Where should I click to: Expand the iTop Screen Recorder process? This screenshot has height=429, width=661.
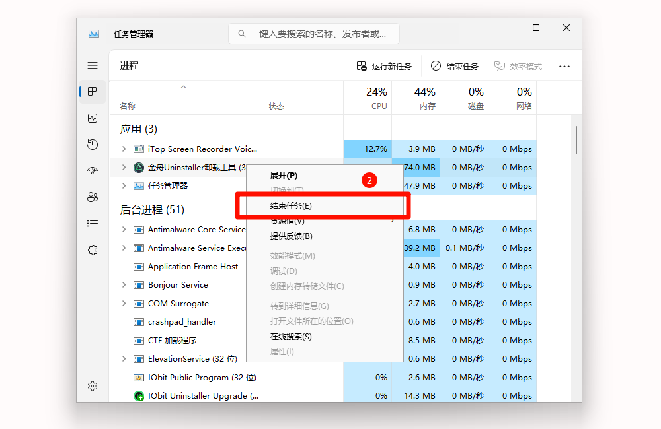(124, 149)
